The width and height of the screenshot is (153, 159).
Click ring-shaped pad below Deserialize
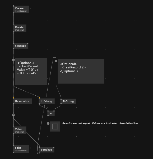coord(13,115)
